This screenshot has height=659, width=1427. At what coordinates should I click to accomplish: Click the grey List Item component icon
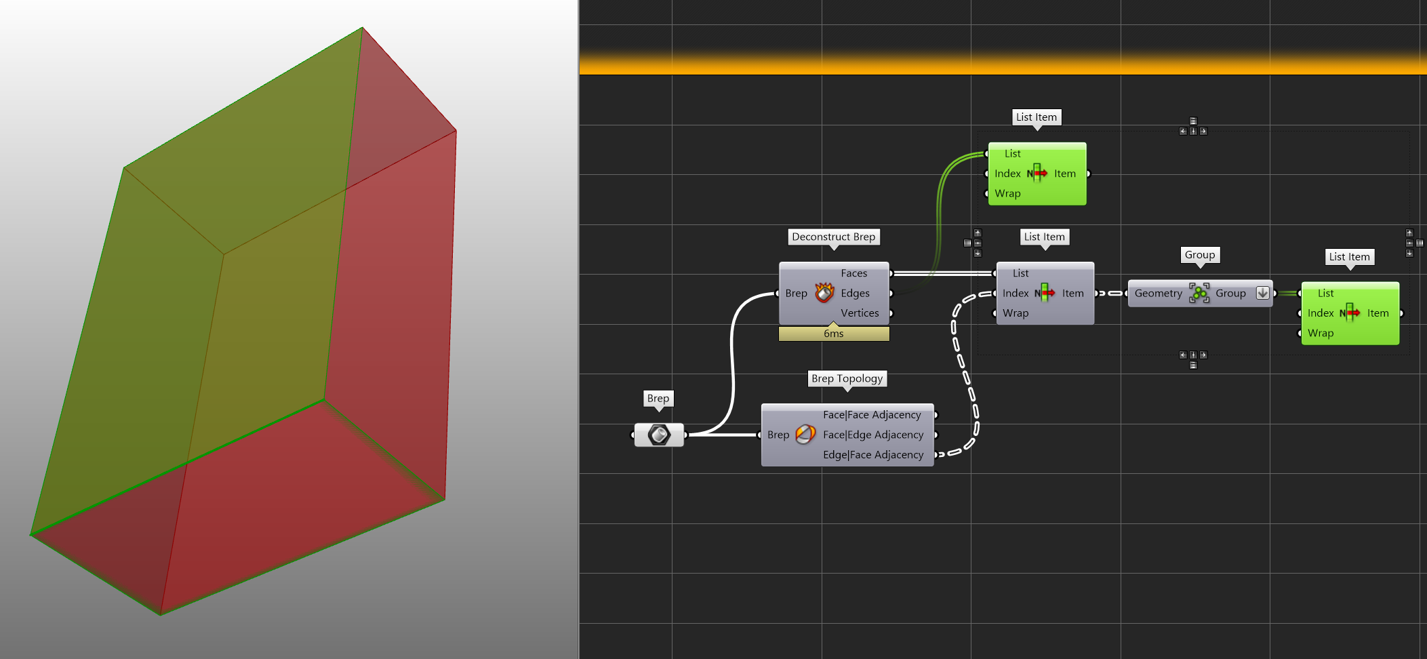point(1045,293)
